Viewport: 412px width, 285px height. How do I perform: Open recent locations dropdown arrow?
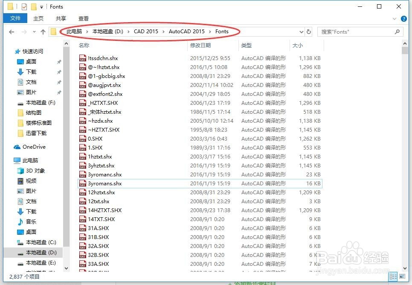(34, 32)
